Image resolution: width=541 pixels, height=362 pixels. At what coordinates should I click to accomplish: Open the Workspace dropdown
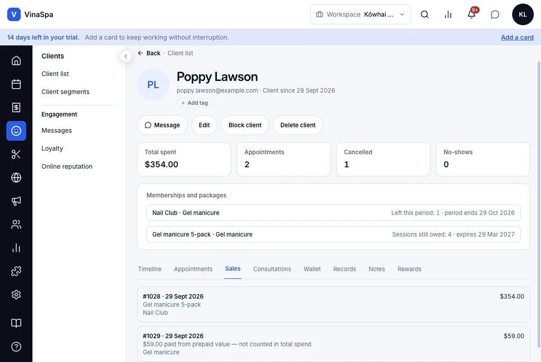(361, 14)
